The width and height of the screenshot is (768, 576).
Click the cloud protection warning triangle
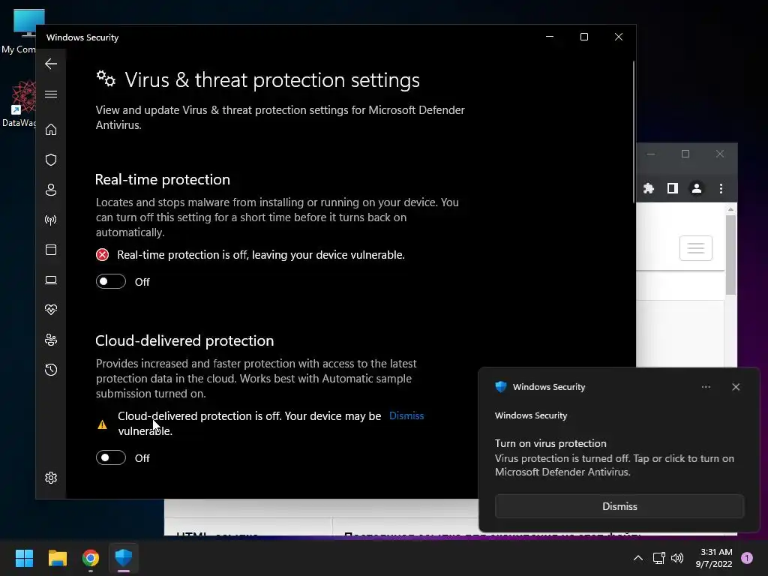102,424
